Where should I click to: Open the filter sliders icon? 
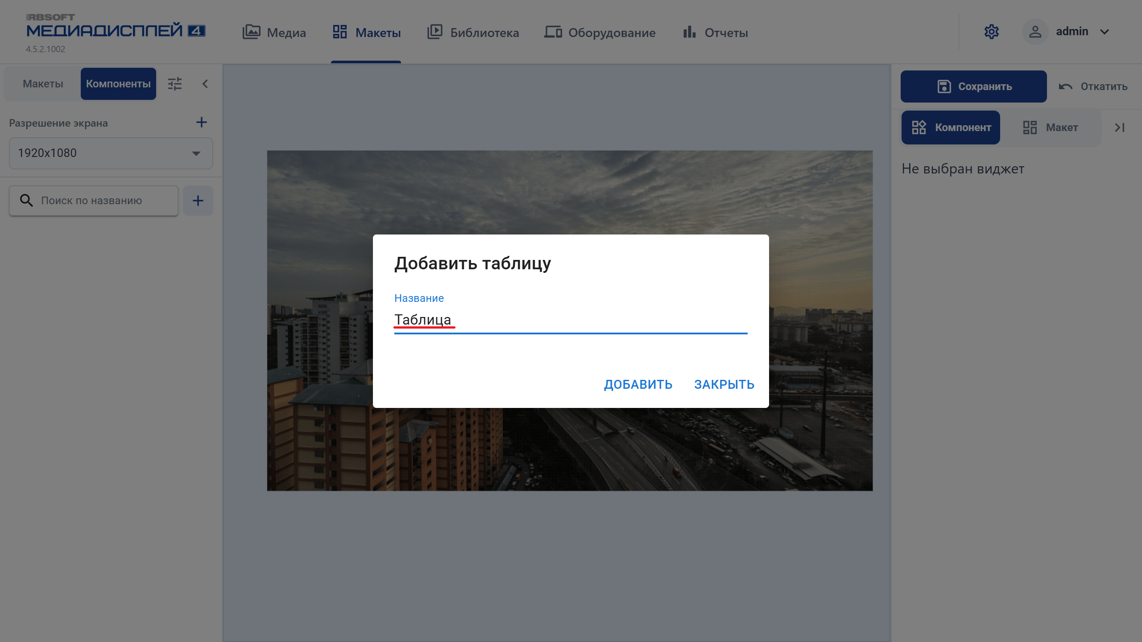point(175,84)
